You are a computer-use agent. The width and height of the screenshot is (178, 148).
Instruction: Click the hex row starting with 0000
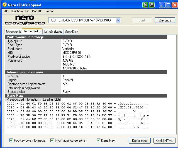coord(78,104)
